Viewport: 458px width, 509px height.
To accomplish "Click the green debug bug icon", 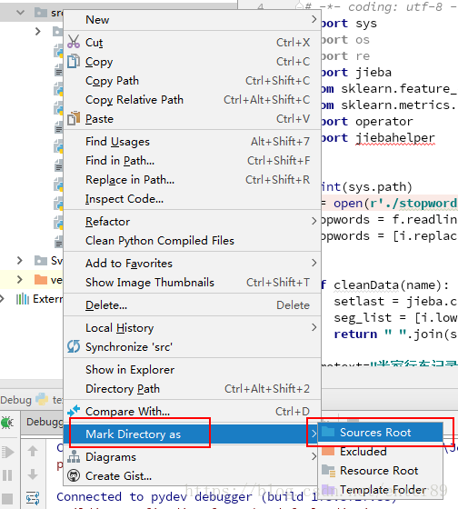I will point(7,423).
